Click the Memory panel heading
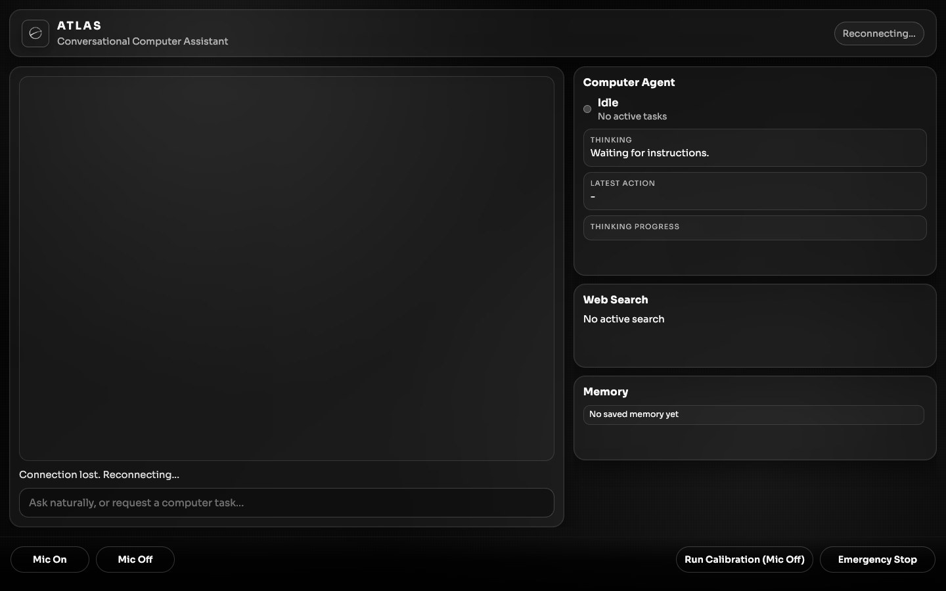The image size is (946, 591). tap(606, 392)
